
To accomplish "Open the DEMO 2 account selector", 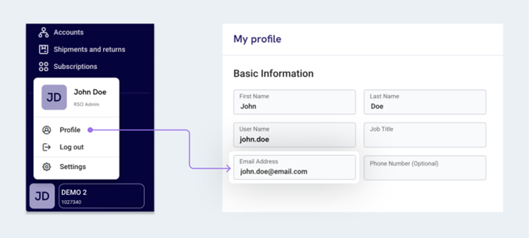I will click(101, 196).
